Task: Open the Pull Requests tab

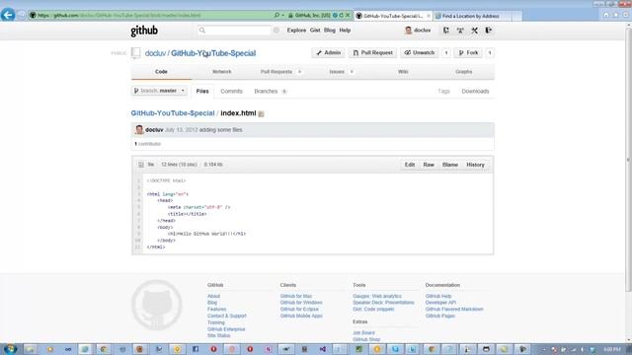Action: coord(281,72)
